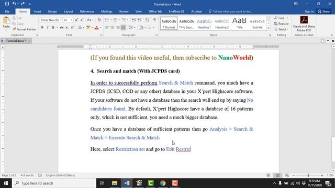Viewport: 335px width, 188px height.
Task: Decrease font size with shrink font icon
Action: (x=82, y=20)
